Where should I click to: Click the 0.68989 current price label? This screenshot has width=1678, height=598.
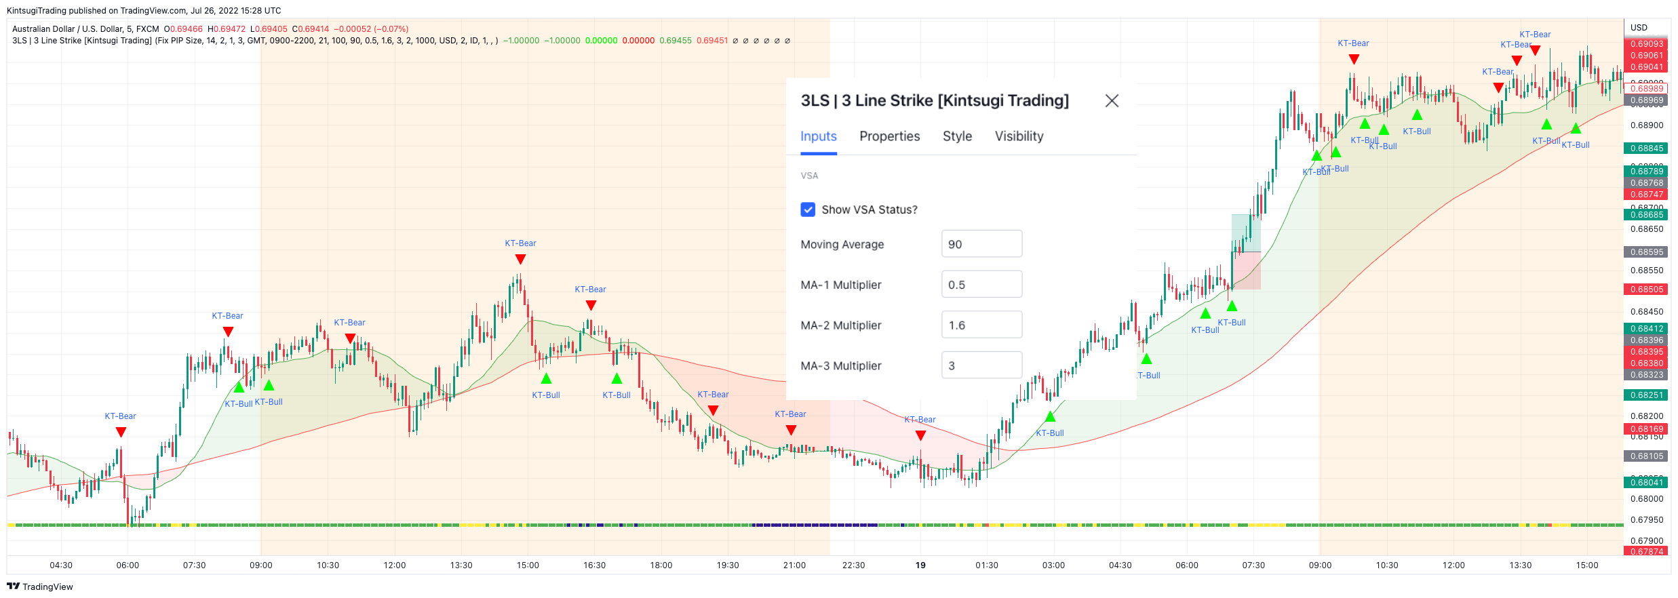[x=1647, y=89]
